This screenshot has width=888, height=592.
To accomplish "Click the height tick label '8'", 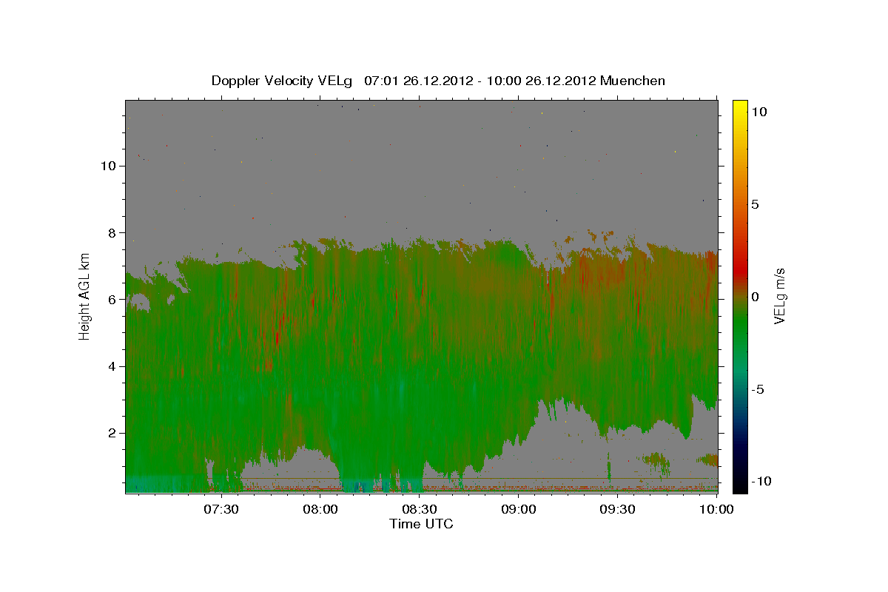I will point(112,232).
